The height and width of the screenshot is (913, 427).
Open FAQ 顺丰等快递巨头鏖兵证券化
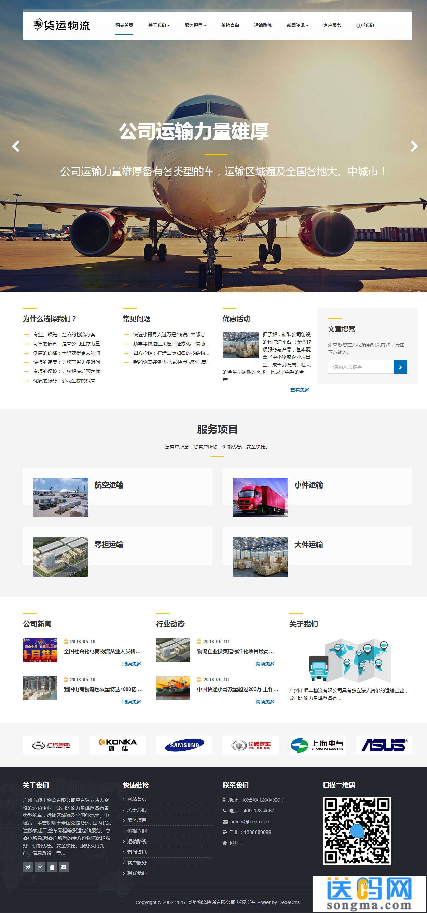coord(171,344)
